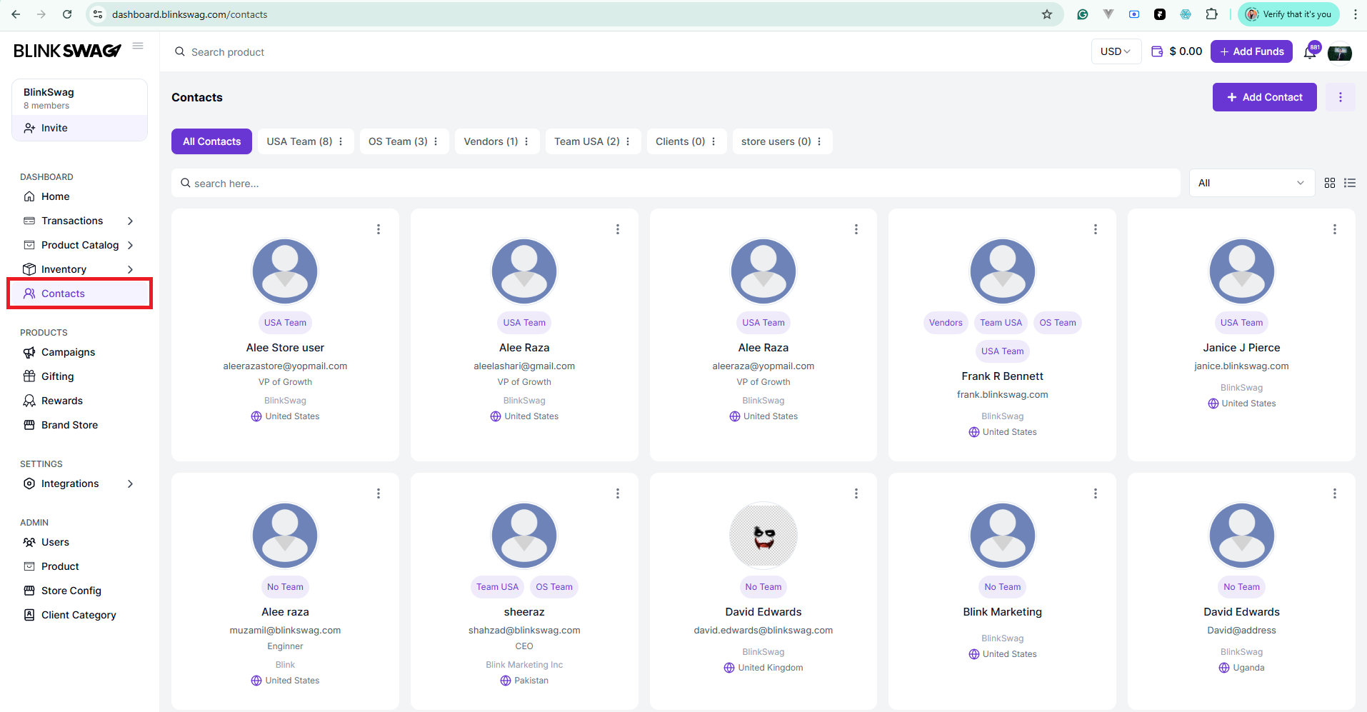Click the Vendors tag on Frank R Bennett
Image resolution: width=1367 pixels, height=712 pixels.
(946, 323)
